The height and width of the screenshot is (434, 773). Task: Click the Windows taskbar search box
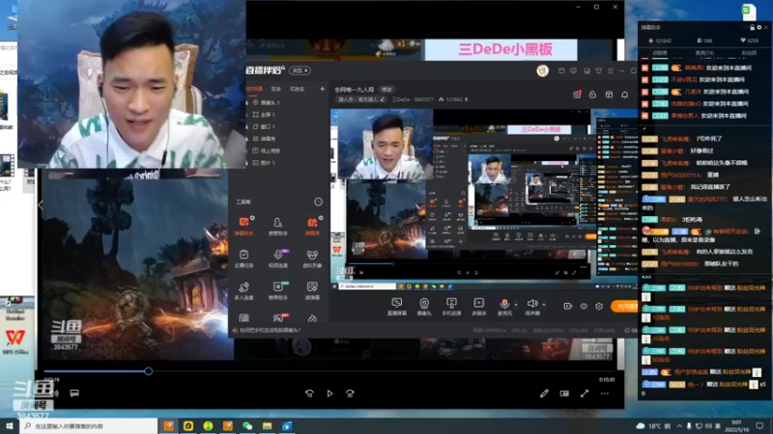(x=89, y=425)
